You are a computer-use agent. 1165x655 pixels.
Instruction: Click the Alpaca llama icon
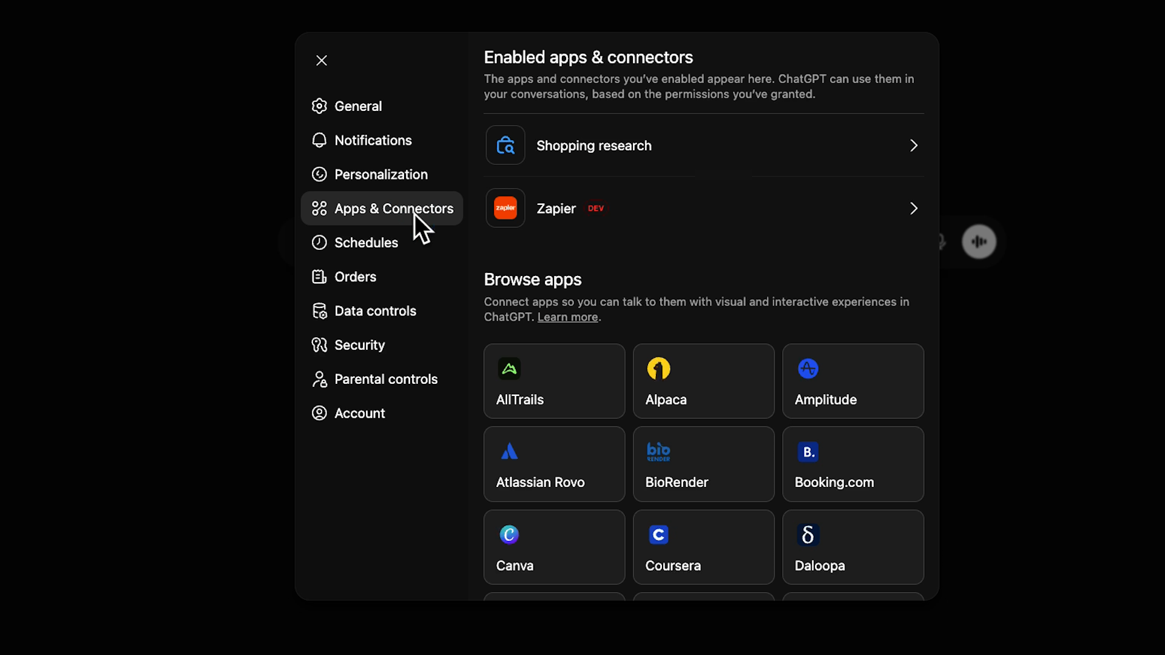pyautogui.click(x=658, y=369)
